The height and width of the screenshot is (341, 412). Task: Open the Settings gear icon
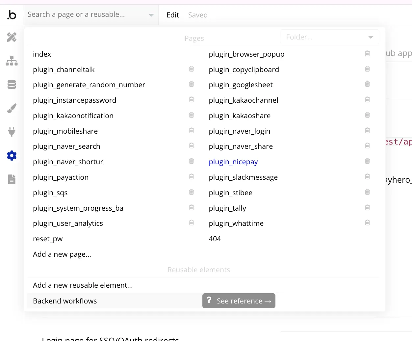click(x=12, y=156)
